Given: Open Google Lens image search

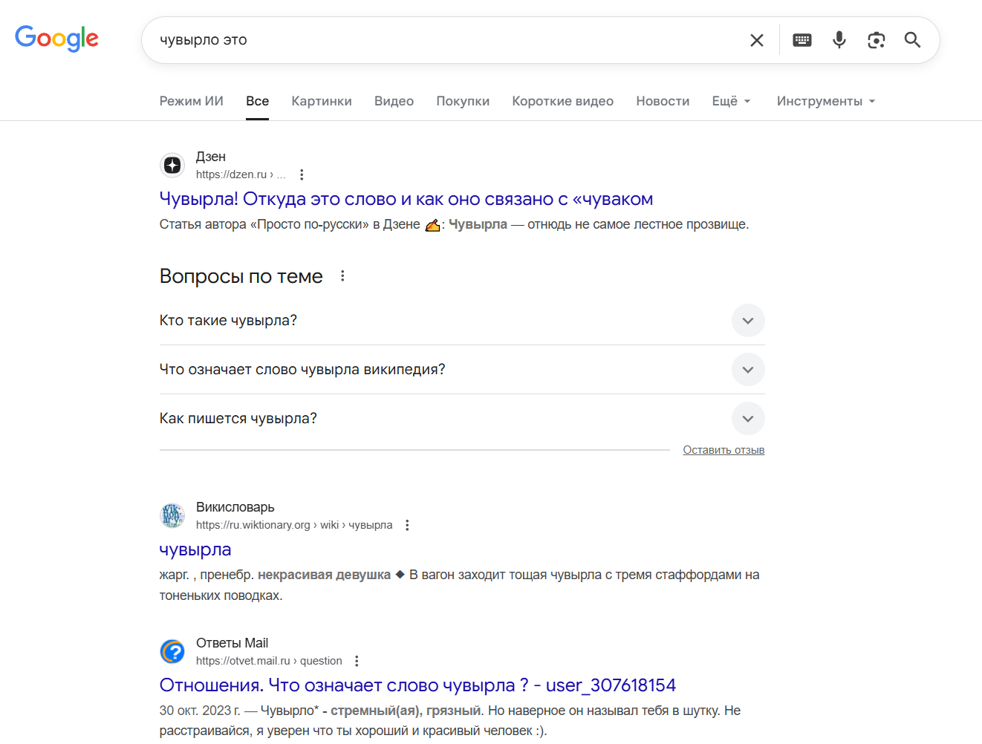Looking at the screenshot, I should 877,40.
